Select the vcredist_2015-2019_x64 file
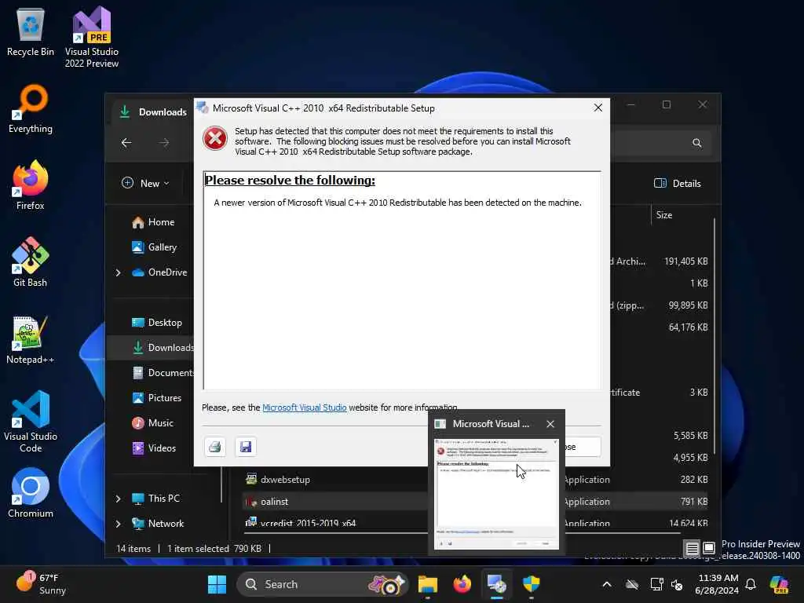The height and width of the screenshot is (603, 804). tap(308, 524)
